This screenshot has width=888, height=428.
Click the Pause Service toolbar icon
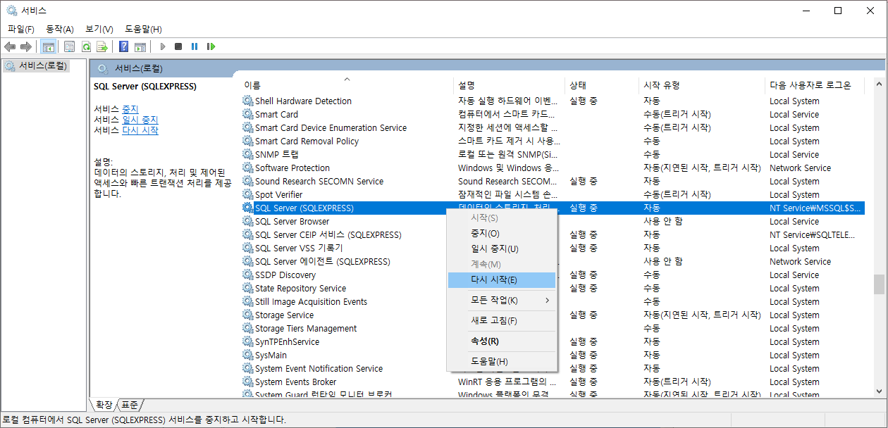tap(195, 46)
